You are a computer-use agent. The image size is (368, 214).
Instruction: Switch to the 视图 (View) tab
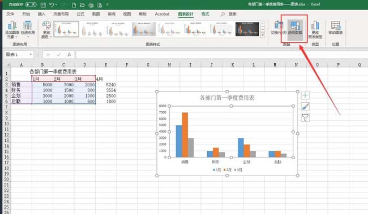[x=127, y=14]
